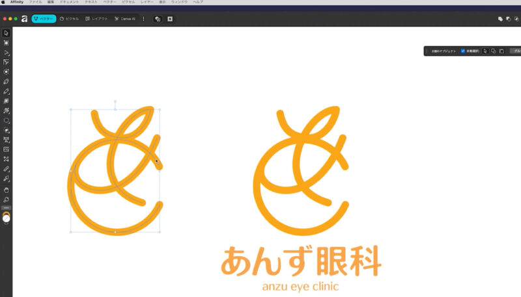Switch to the レイアウト studio tab
521x297 pixels.
tap(96, 19)
